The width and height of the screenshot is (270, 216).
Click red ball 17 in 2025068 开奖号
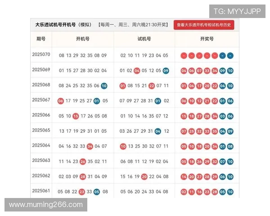pos(199,86)
